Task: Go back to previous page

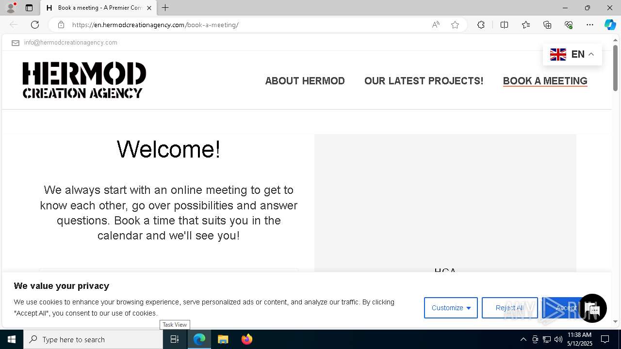Action: pos(14,25)
